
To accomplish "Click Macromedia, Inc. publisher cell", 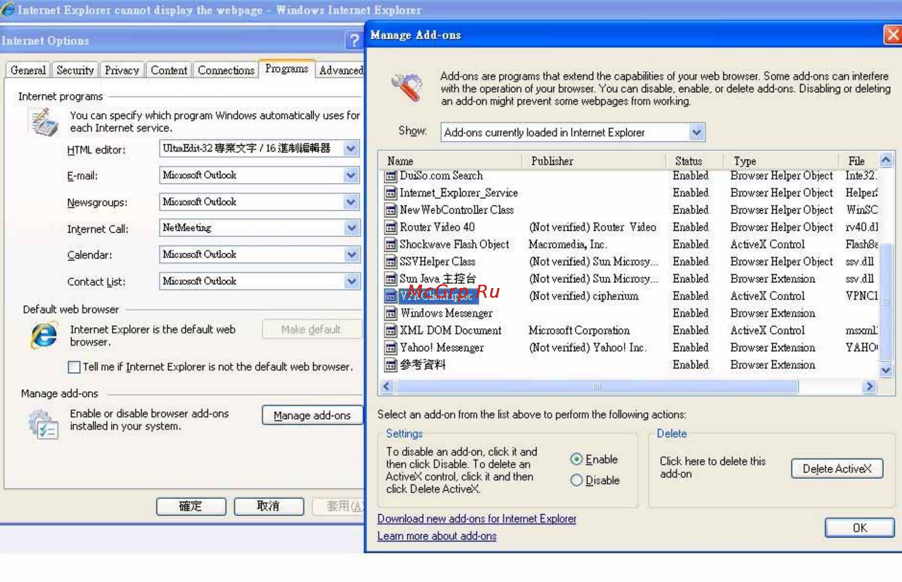I will (568, 244).
